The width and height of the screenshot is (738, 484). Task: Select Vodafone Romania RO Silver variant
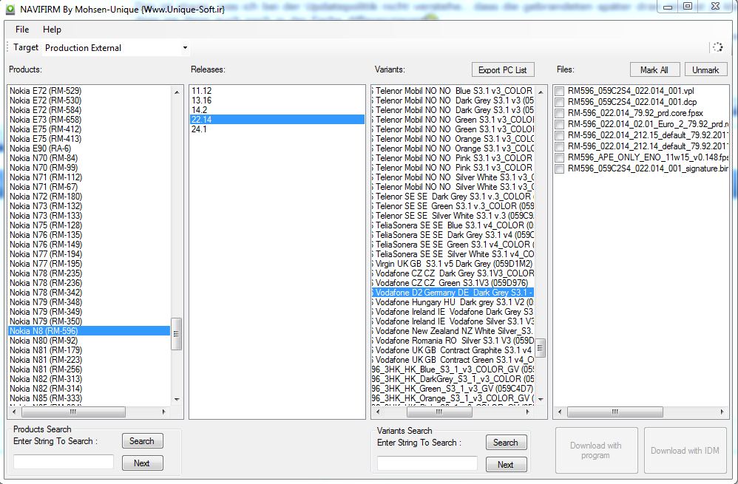click(x=453, y=341)
